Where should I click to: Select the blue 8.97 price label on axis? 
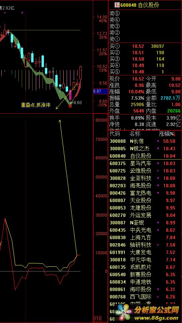pyautogui.click(x=101, y=91)
